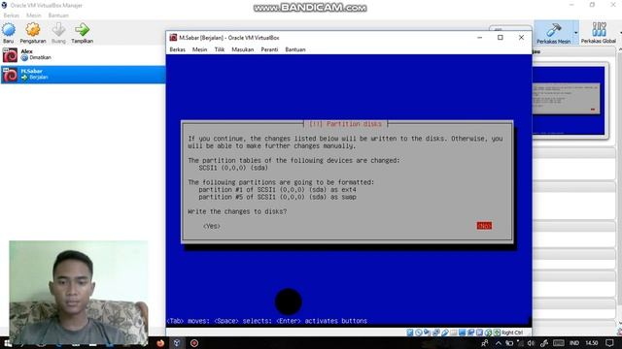
Task: Click Bandicam record icon in taskbar
Action: pyautogui.click(x=194, y=343)
